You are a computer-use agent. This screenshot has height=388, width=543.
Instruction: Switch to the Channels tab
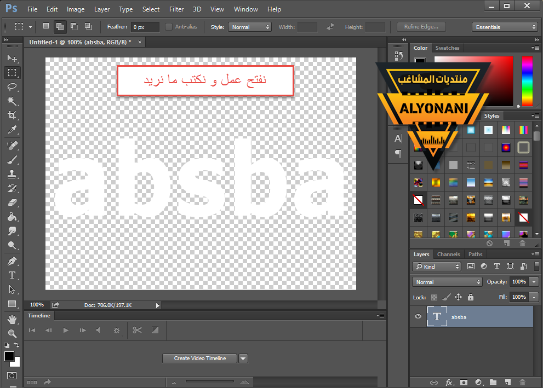click(x=448, y=254)
